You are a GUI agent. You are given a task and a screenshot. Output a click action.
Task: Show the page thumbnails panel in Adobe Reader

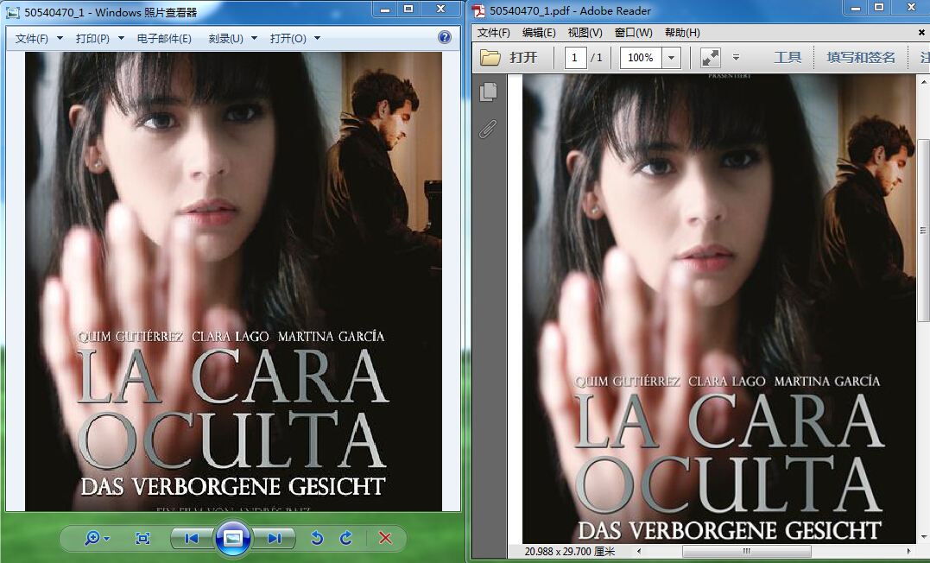488,92
